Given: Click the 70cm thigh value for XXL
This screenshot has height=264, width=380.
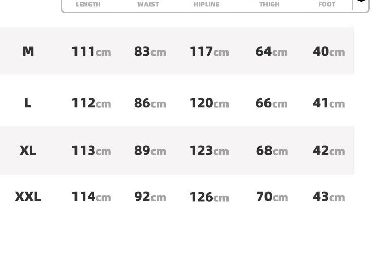Looking at the screenshot, I should coord(272,197).
